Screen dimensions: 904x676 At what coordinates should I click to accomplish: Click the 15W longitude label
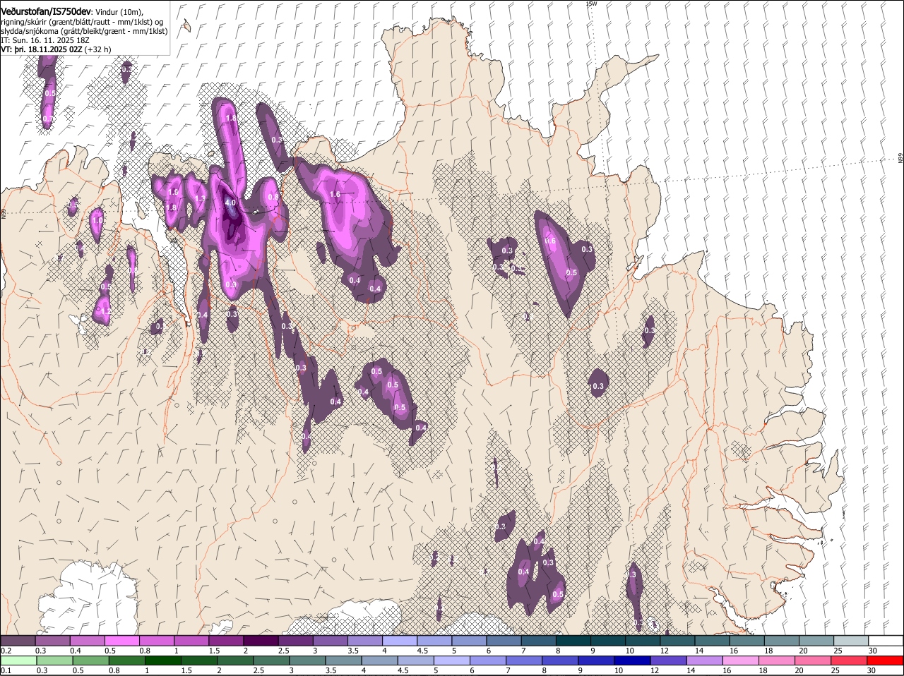[591, 4]
